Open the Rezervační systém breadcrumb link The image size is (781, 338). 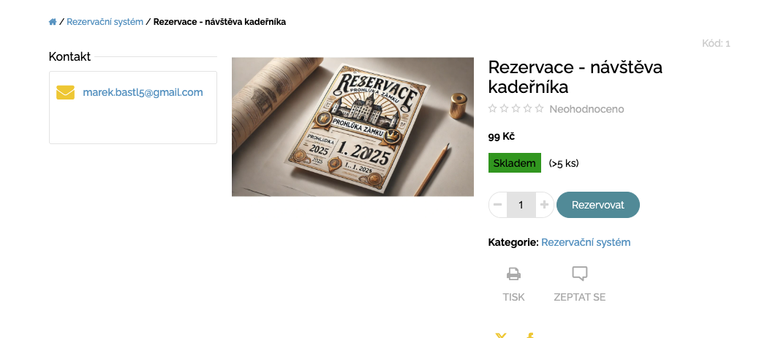(x=105, y=22)
